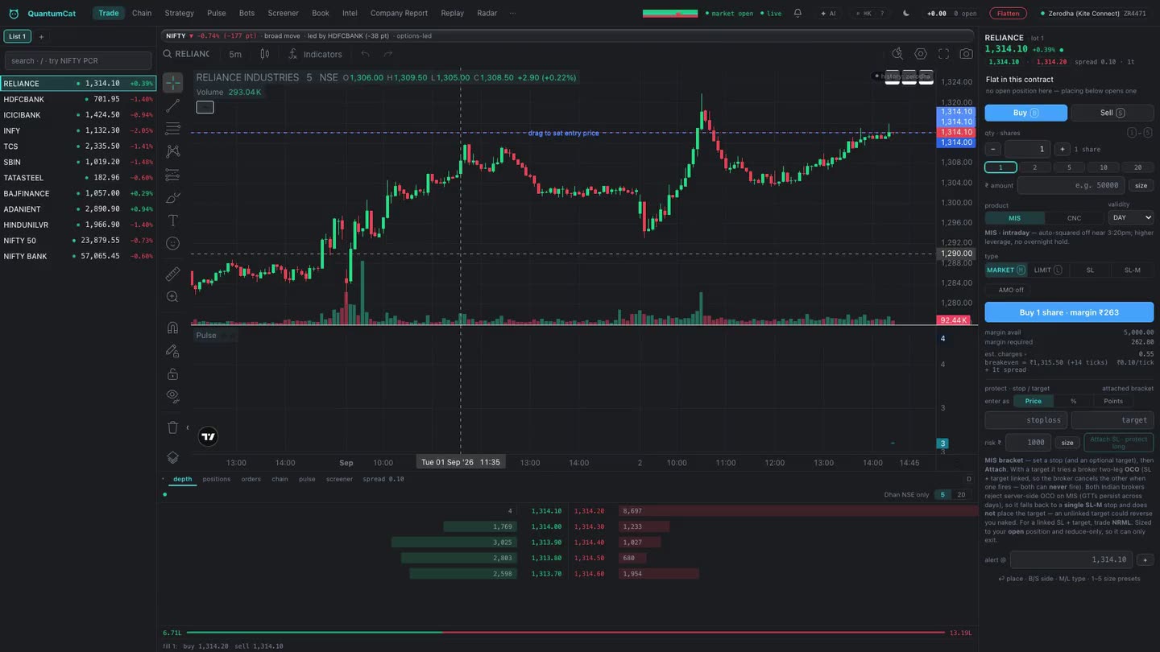Open the quick search lightning icon

pos(897,54)
